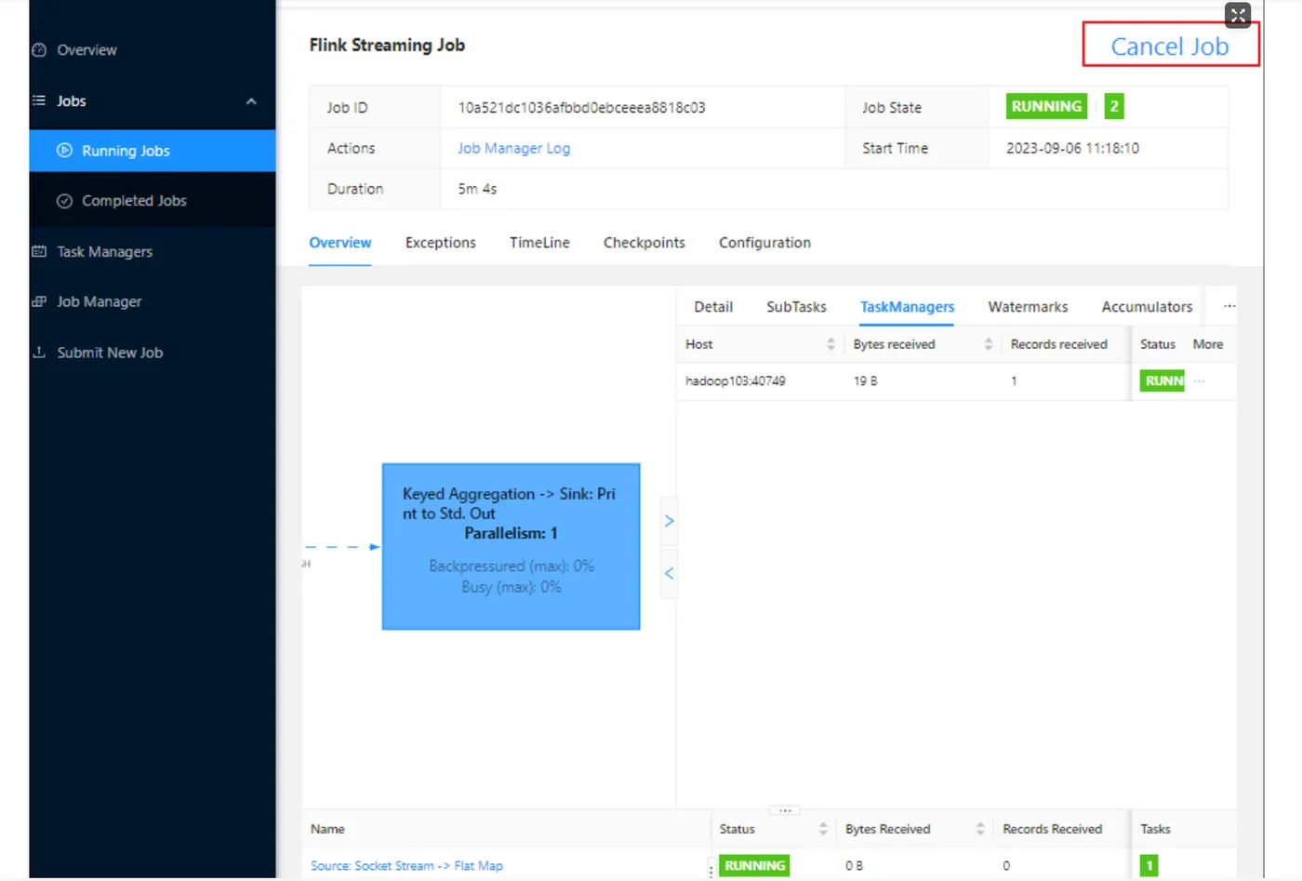This screenshot has width=1302, height=881.
Task: Sort by Records received column header
Action: (1058, 344)
